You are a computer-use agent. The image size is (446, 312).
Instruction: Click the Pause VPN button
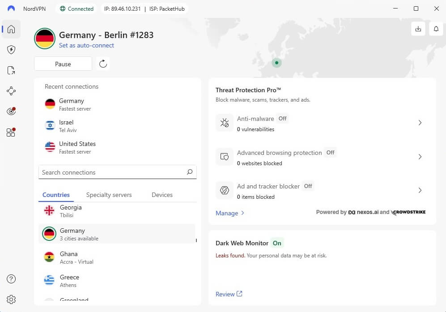click(x=63, y=64)
